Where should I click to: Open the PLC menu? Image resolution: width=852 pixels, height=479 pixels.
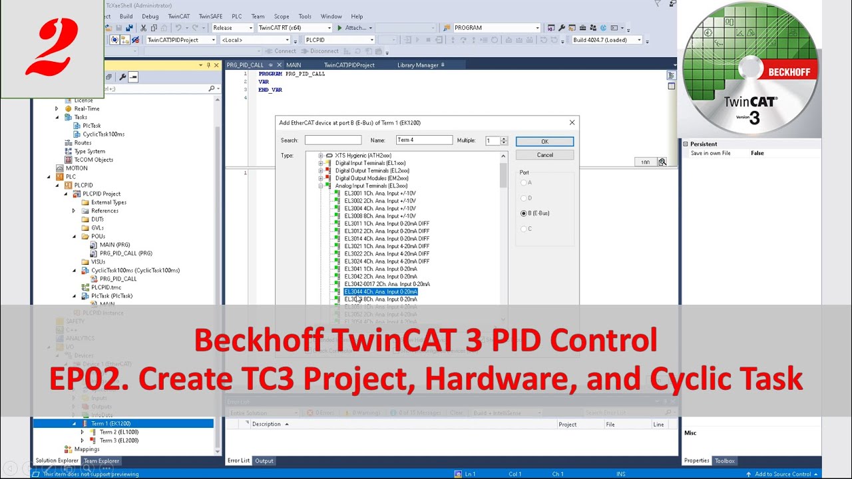[x=237, y=16]
